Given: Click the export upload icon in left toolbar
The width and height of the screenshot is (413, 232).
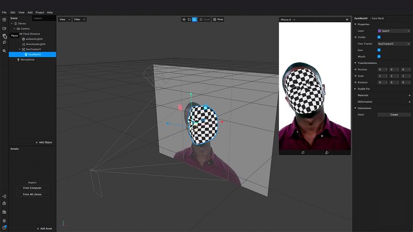Looking at the screenshot, I should coord(4,203).
